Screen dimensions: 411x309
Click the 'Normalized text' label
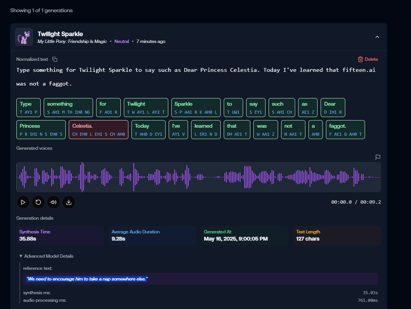[32, 59]
